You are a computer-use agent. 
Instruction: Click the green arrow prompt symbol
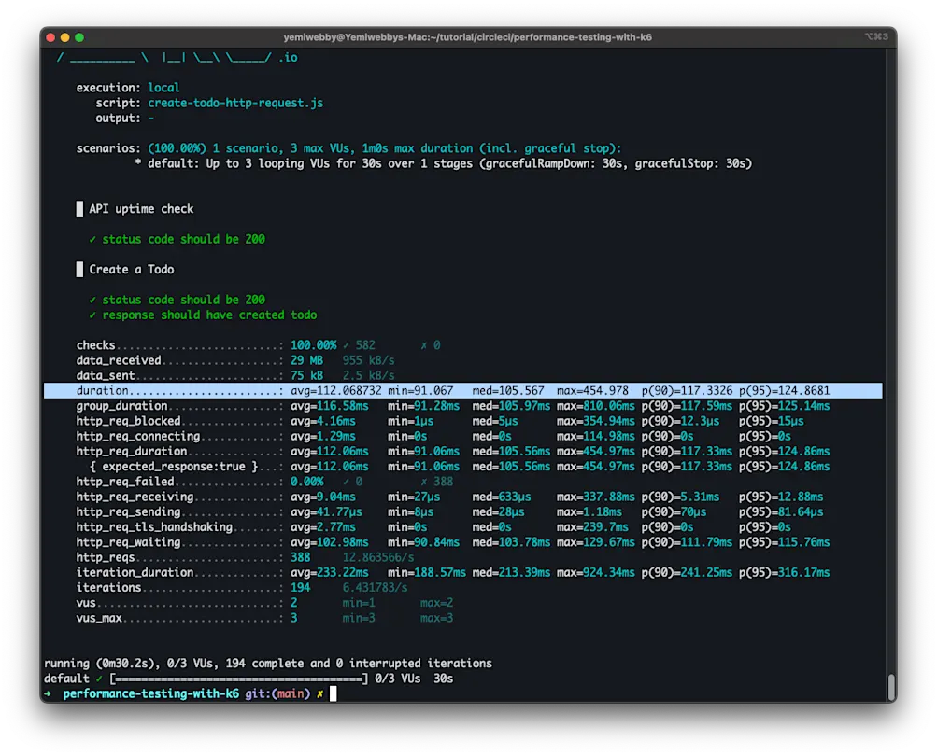pyautogui.click(x=49, y=693)
